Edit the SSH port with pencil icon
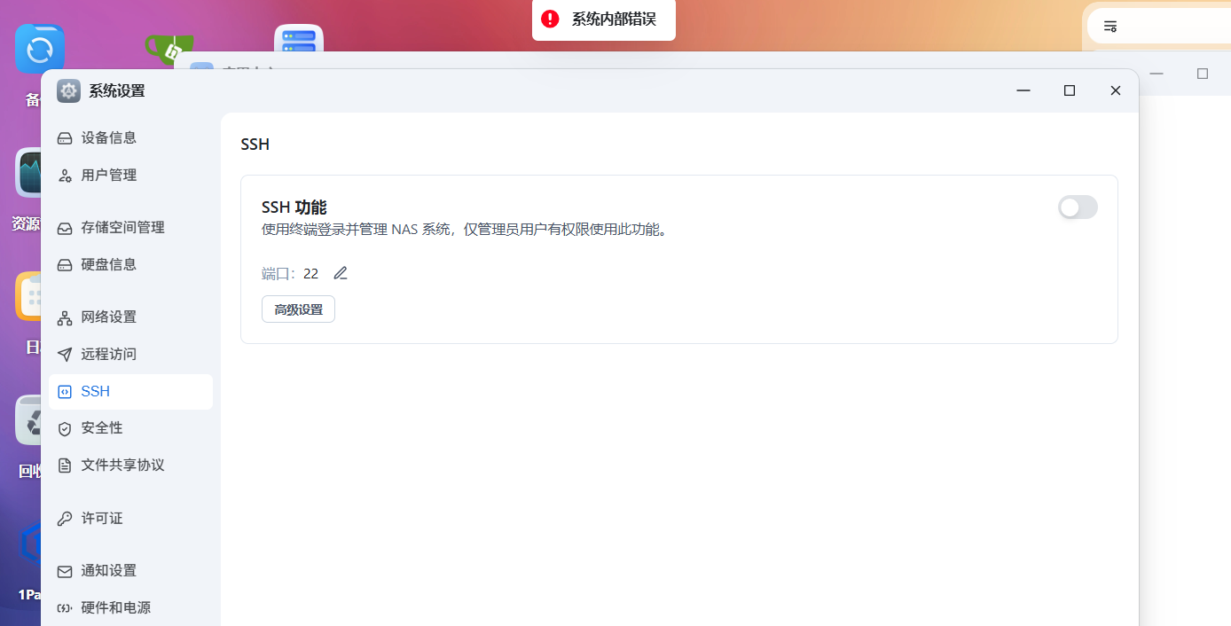The image size is (1231, 626). point(340,273)
